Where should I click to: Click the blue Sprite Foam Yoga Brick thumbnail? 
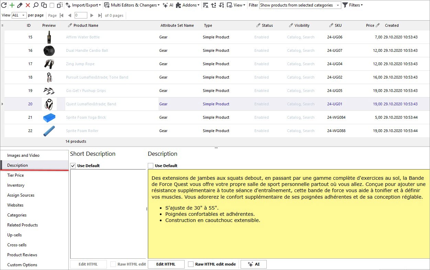click(49, 117)
